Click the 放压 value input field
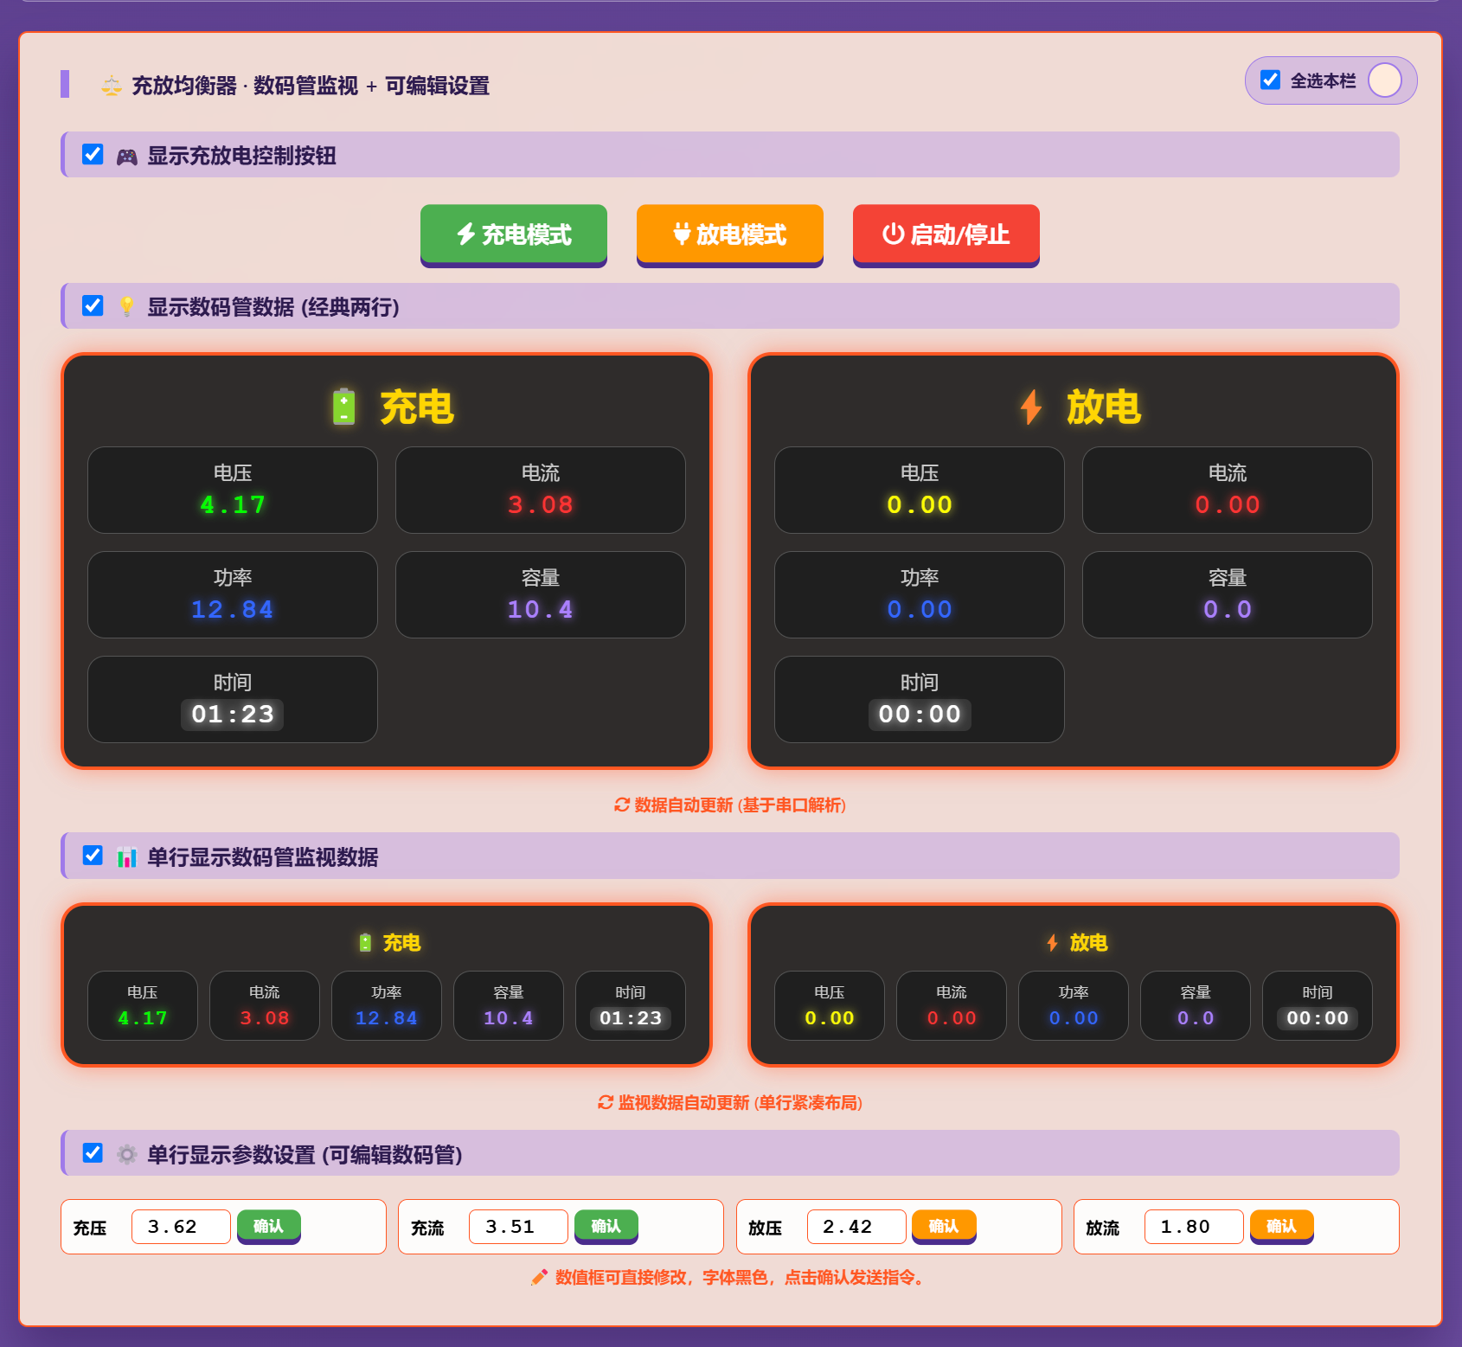The image size is (1462, 1347). click(x=856, y=1227)
